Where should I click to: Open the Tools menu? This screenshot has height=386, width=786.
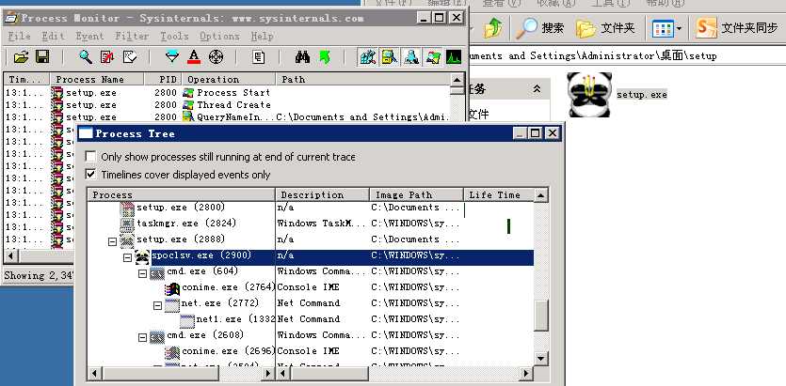pos(174,36)
